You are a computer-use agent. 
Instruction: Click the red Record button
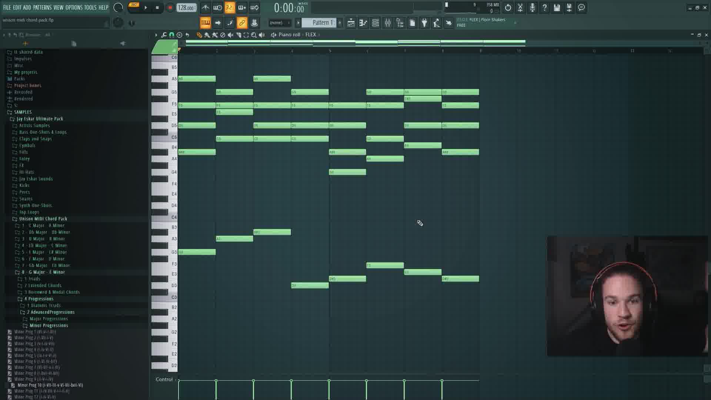[x=170, y=7]
